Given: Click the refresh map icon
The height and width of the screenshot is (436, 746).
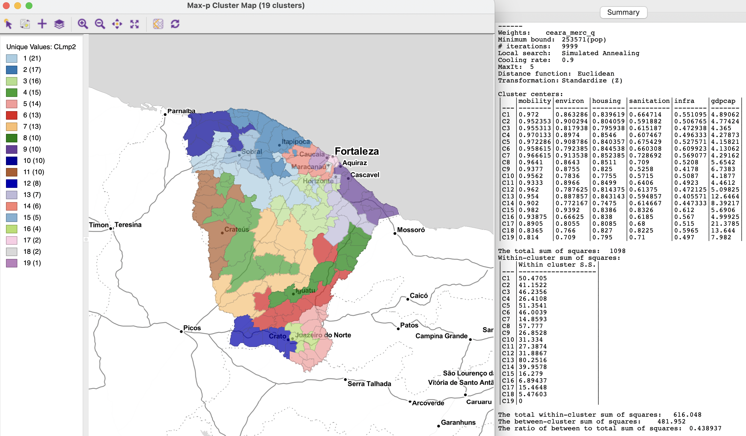Looking at the screenshot, I should click(175, 24).
